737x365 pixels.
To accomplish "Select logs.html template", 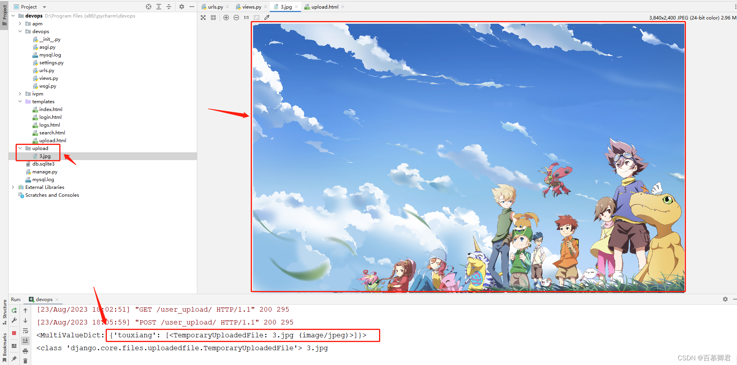I will (50, 125).
